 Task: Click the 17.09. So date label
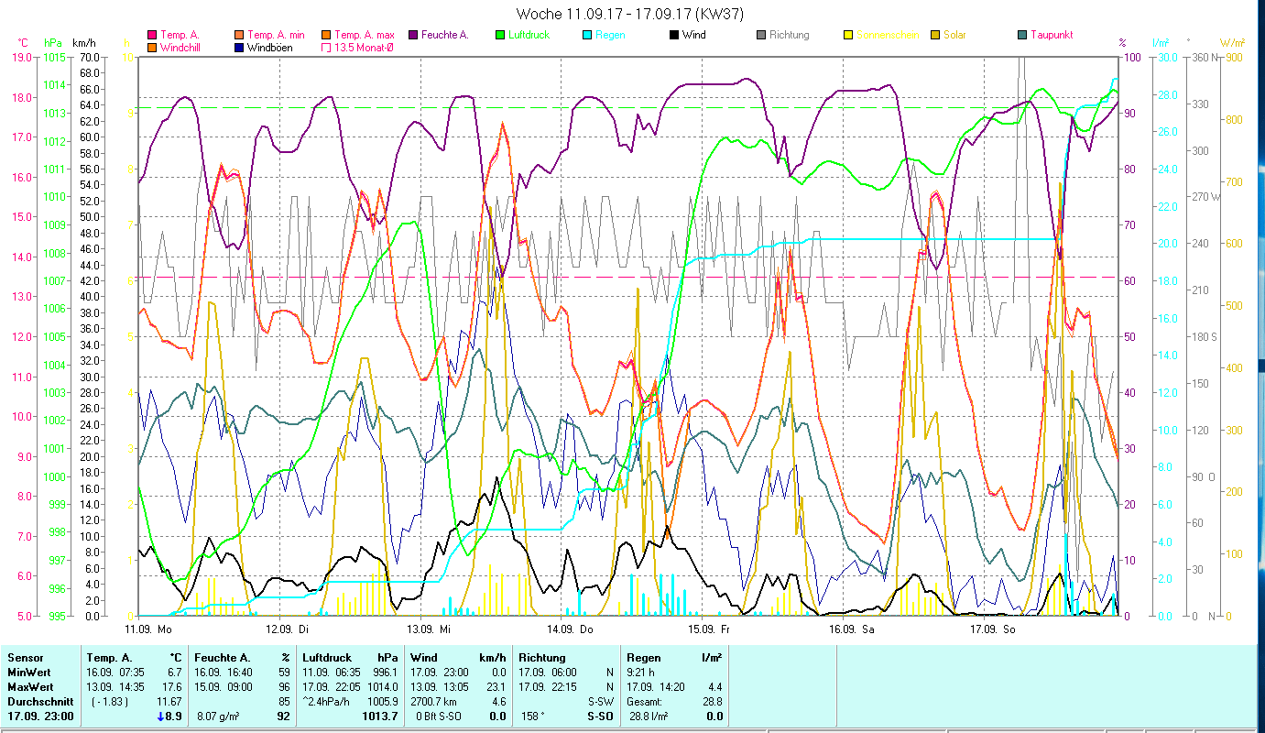(993, 629)
